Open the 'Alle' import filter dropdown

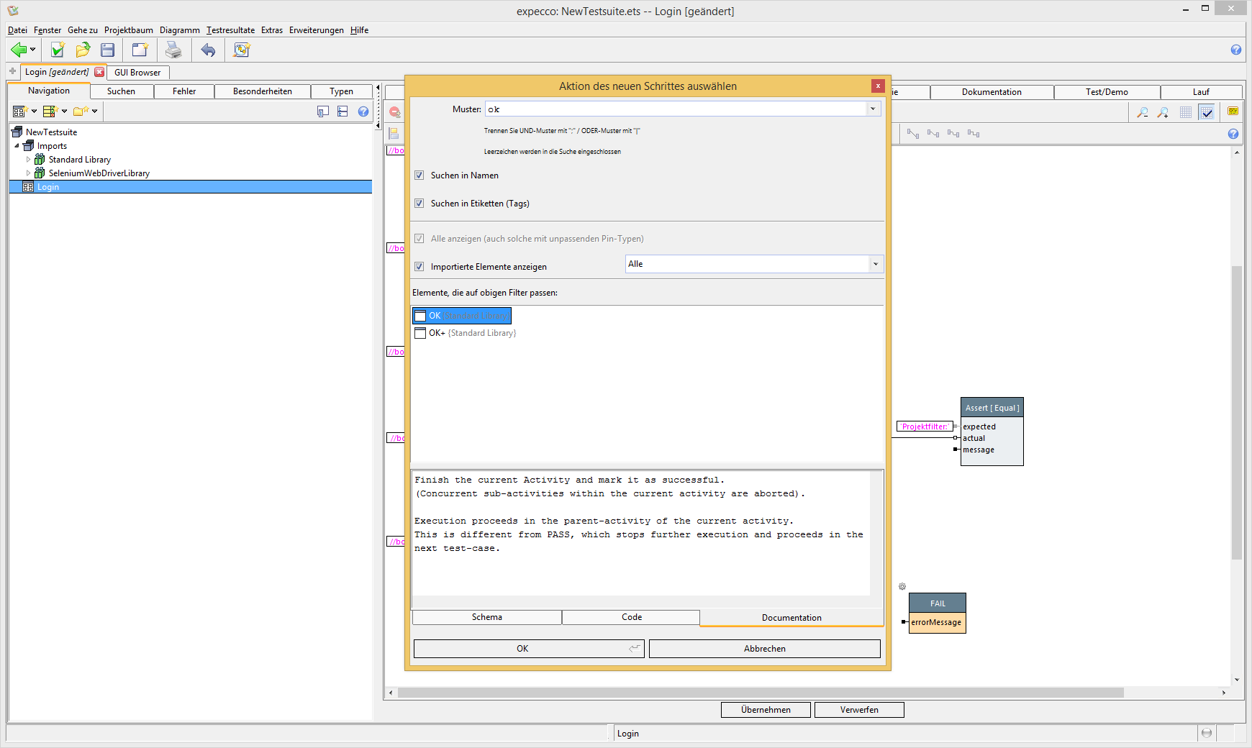pyautogui.click(x=875, y=264)
